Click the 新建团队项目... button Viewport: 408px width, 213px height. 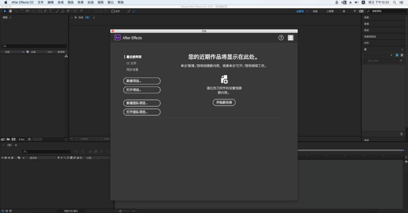pyautogui.click(x=142, y=103)
